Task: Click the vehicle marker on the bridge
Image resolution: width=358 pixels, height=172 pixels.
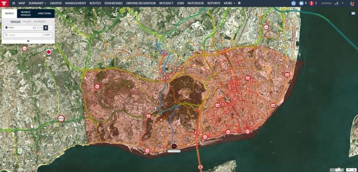Action: click(200, 167)
